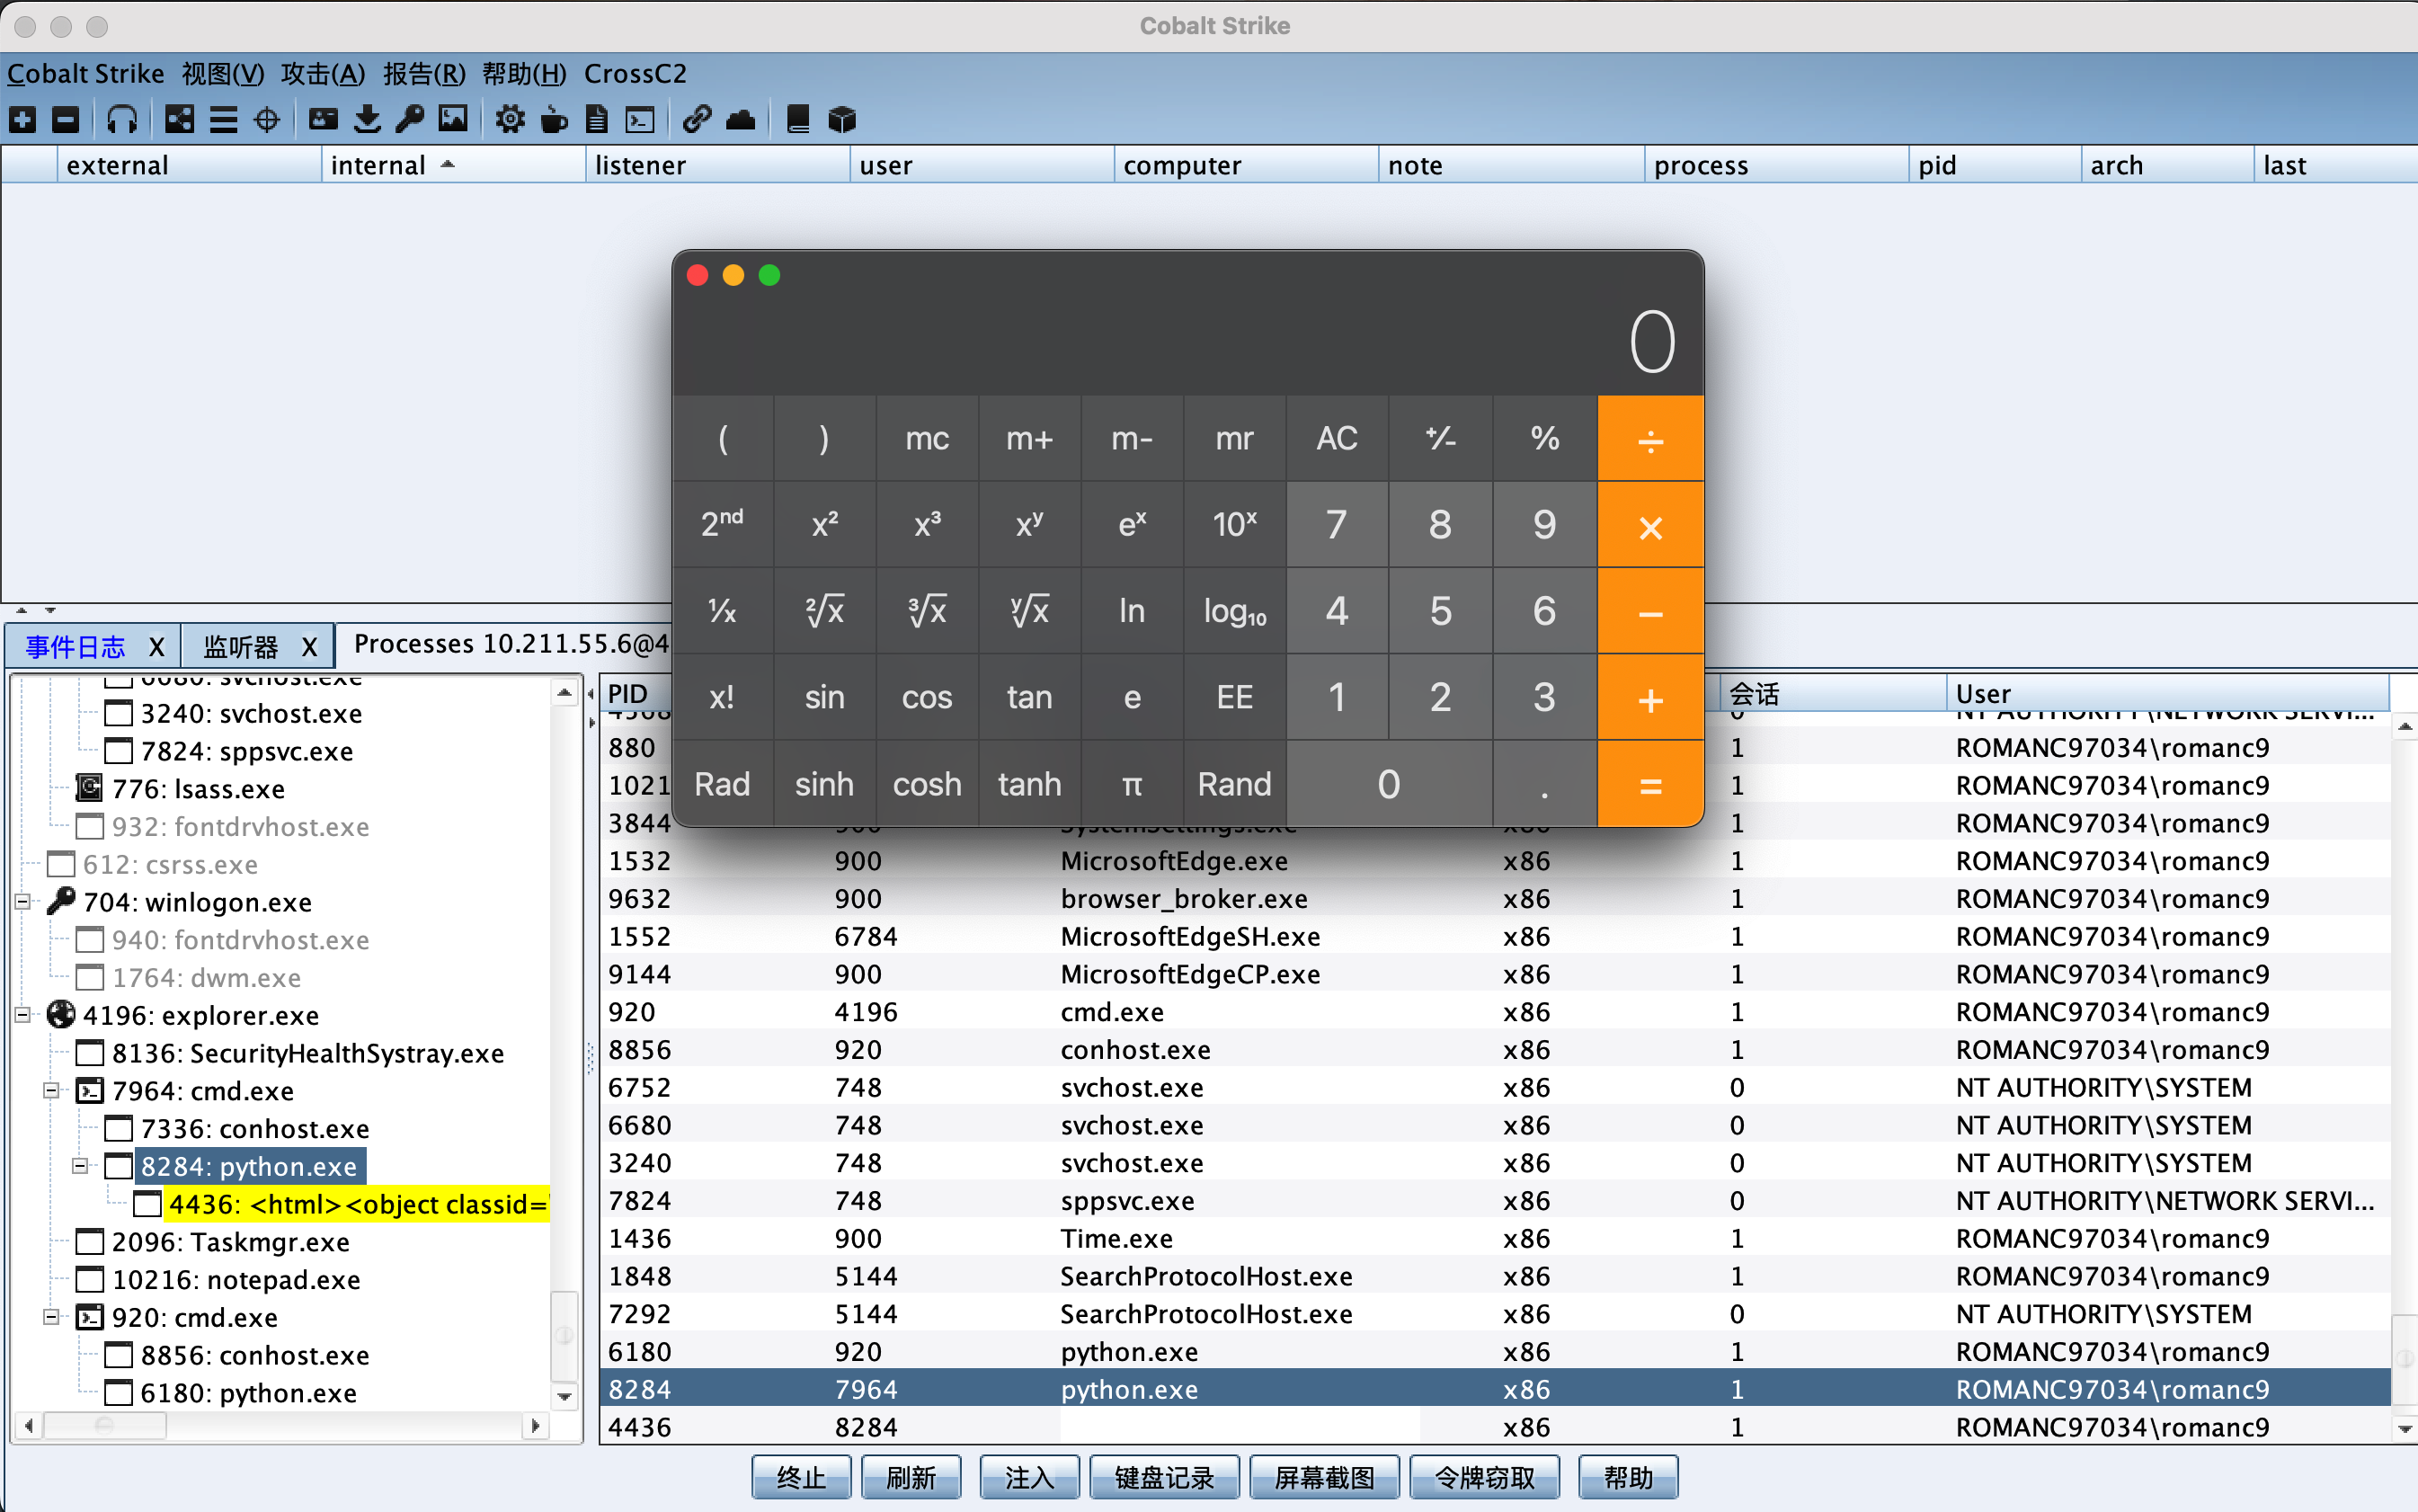Click the gear icon to generate executable
The height and width of the screenshot is (1512, 2418).
510,120
